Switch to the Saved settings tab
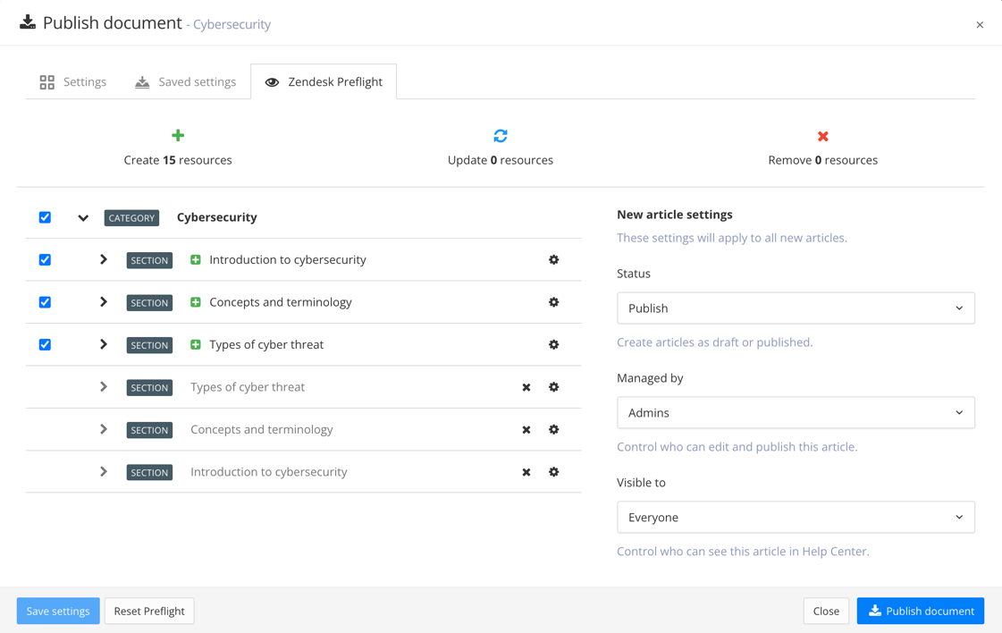The height and width of the screenshot is (633, 1002). tap(185, 81)
